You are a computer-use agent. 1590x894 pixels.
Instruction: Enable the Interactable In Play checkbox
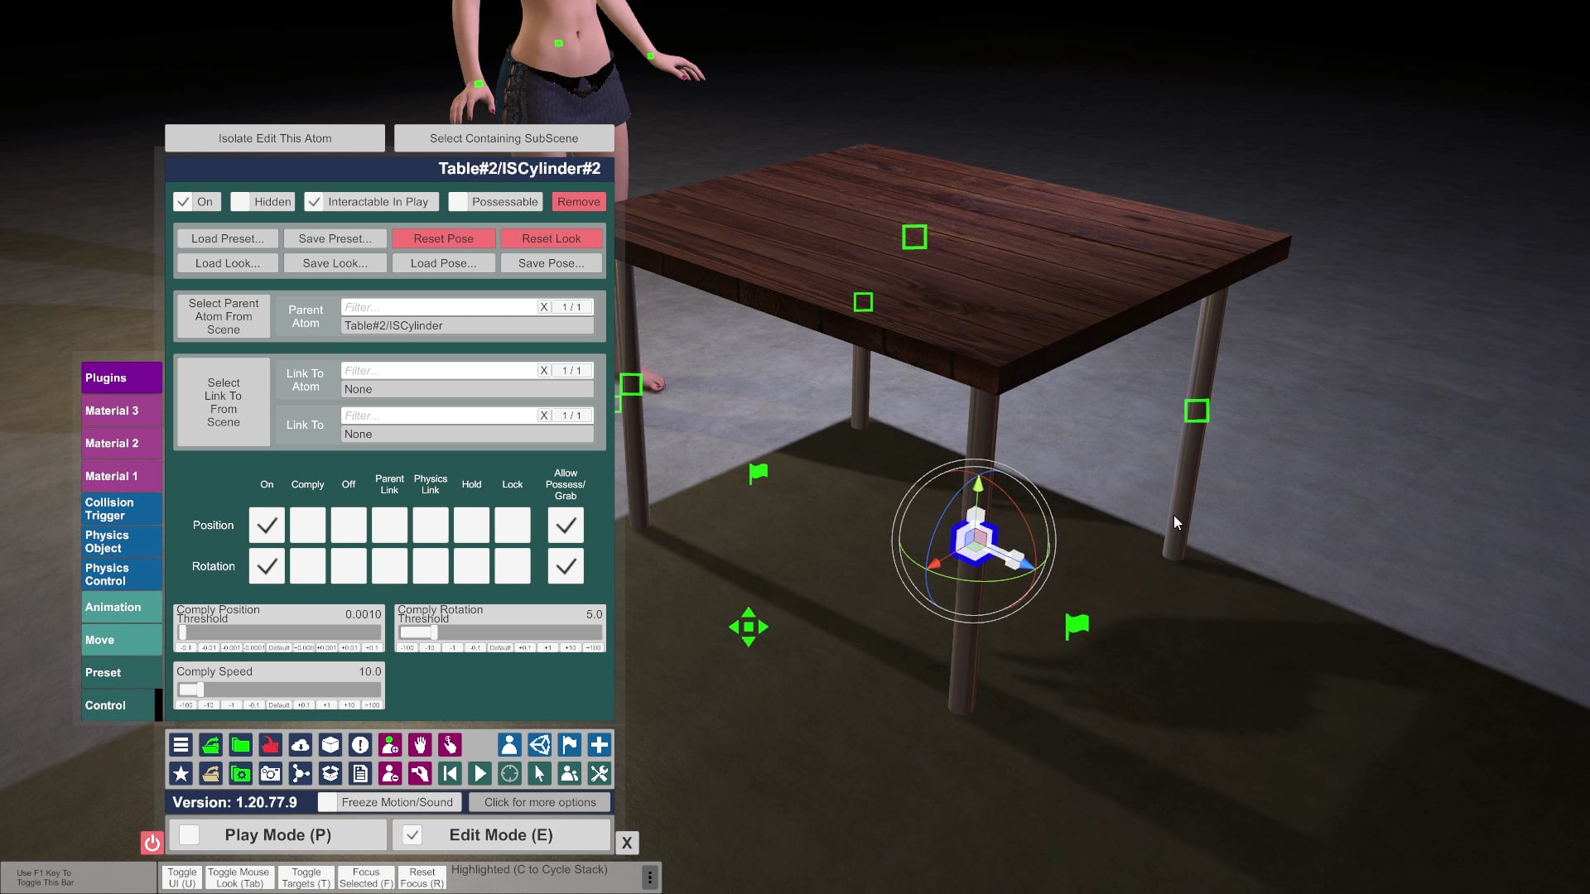[x=315, y=202]
